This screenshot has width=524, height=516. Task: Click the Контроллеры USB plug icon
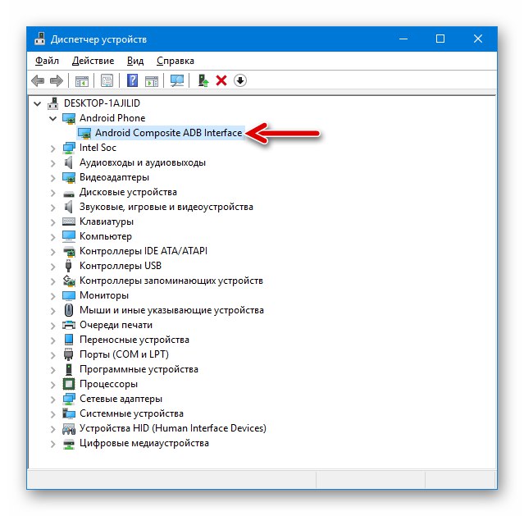(x=69, y=266)
